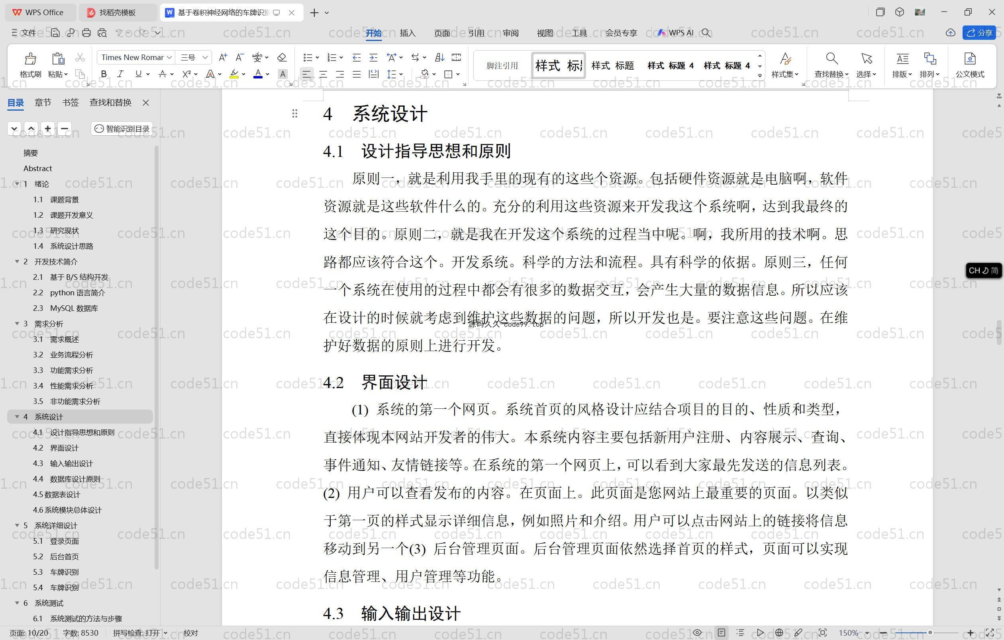Click the document vertical scrollbar thumb
The image size is (1004, 640).
tap(999, 333)
